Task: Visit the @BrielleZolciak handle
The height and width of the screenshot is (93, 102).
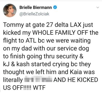Action: (x=35, y=14)
